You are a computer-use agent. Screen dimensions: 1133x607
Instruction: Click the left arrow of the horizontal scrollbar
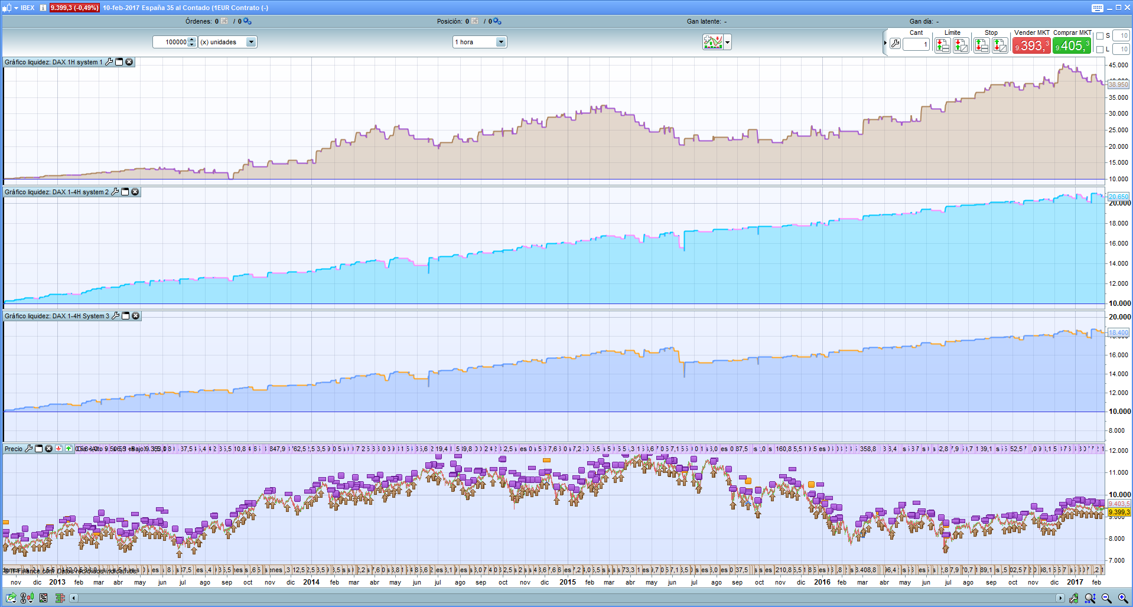point(73,598)
